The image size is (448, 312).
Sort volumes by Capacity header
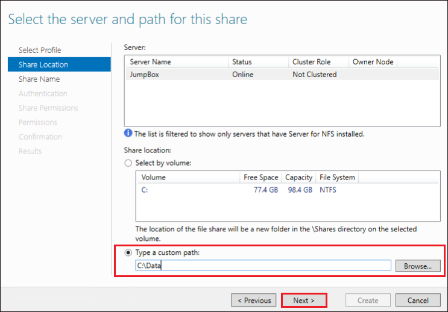point(298,177)
